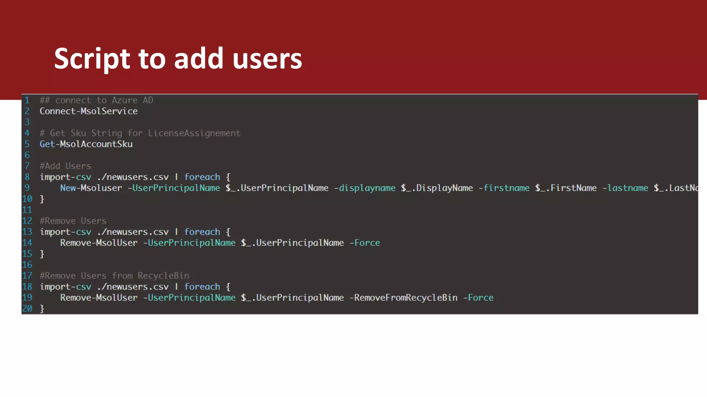Click the '-Force' parameter on line 14

(x=365, y=243)
